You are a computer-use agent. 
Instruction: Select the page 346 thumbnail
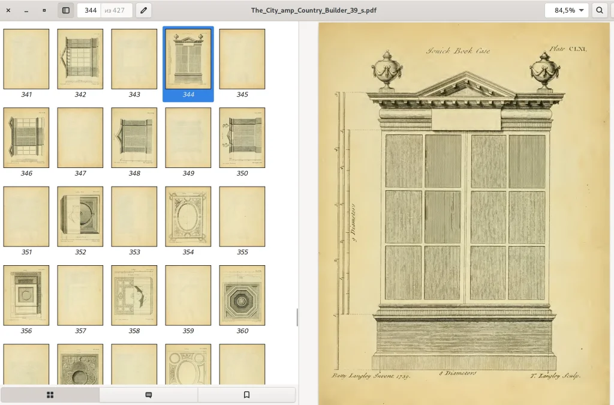pos(26,137)
